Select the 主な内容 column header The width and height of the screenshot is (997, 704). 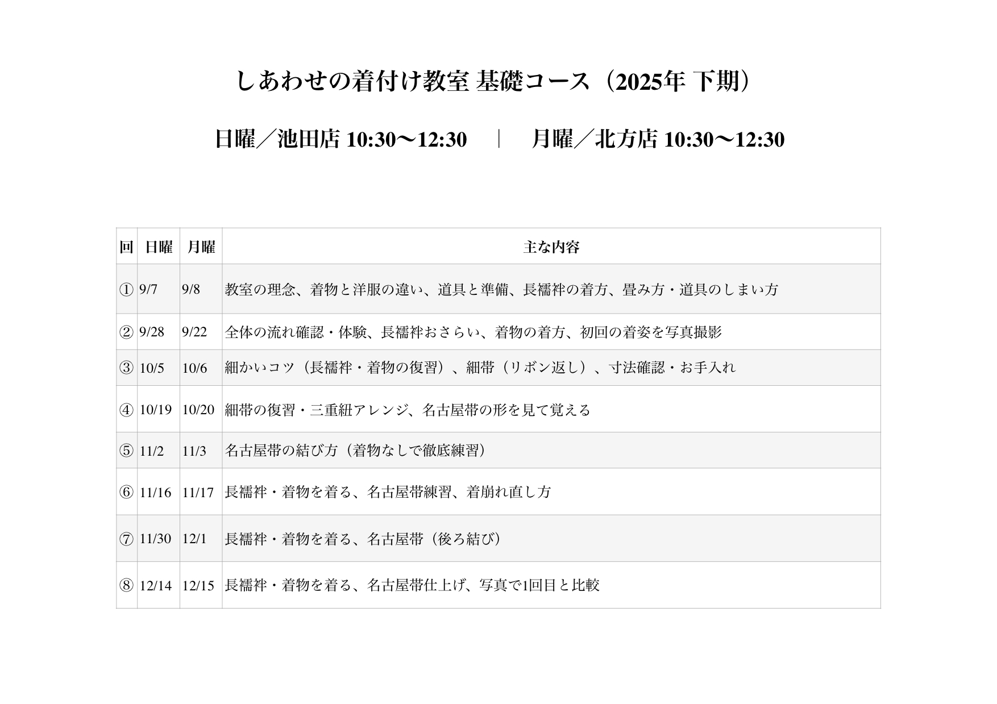coord(551,247)
